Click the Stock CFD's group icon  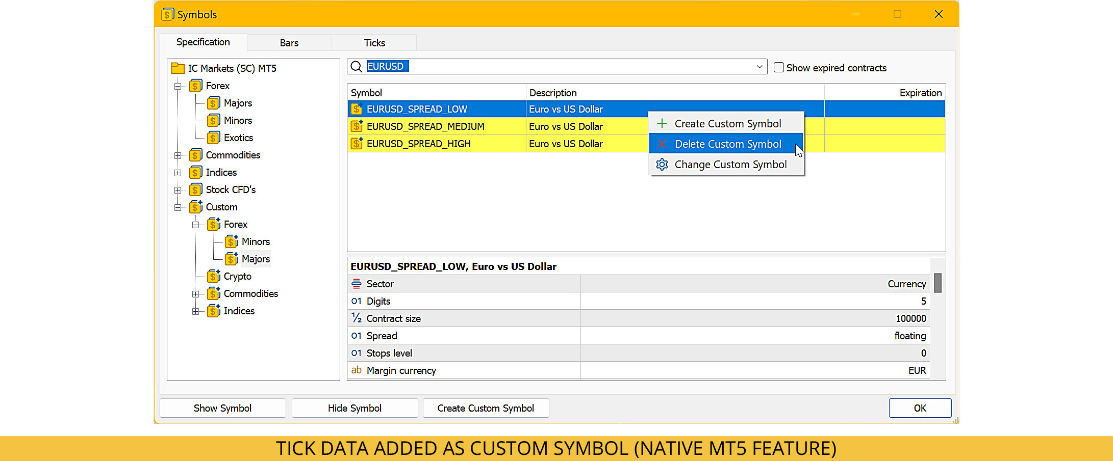click(x=196, y=189)
